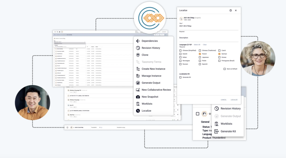Image resolution: width=286 pixels, height=158 pixels.
Task: Click the back arrow in the breadcrumb bar
Action: click(55, 35)
